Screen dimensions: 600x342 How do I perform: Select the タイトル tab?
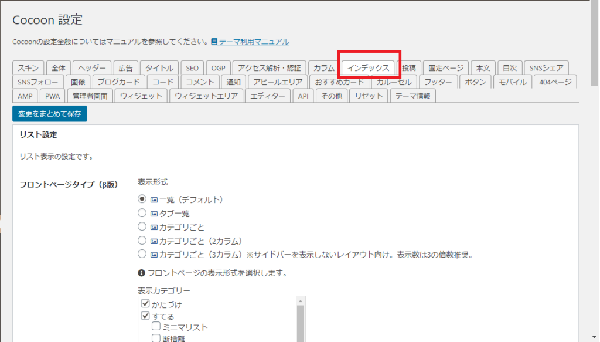159,68
